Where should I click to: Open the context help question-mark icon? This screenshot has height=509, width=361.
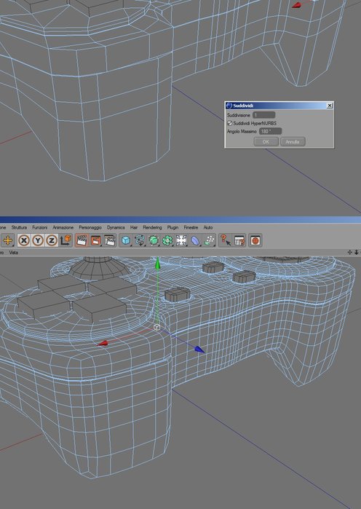click(225, 240)
